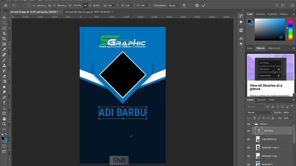Toggle the layer filter switch
This screenshot has height=166, width=296.
tap(292, 106)
